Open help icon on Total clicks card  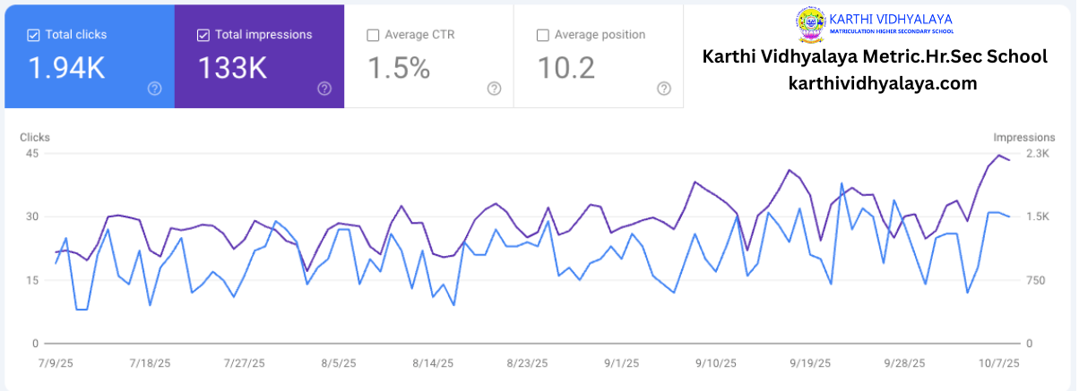[x=155, y=88]
